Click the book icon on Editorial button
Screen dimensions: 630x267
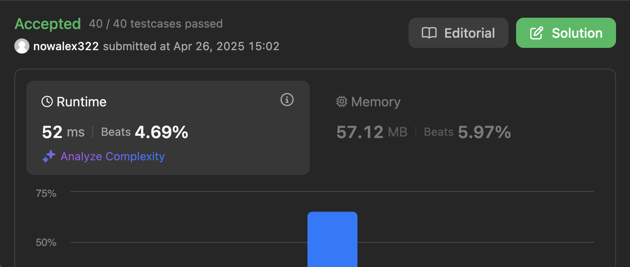point(429,33)
